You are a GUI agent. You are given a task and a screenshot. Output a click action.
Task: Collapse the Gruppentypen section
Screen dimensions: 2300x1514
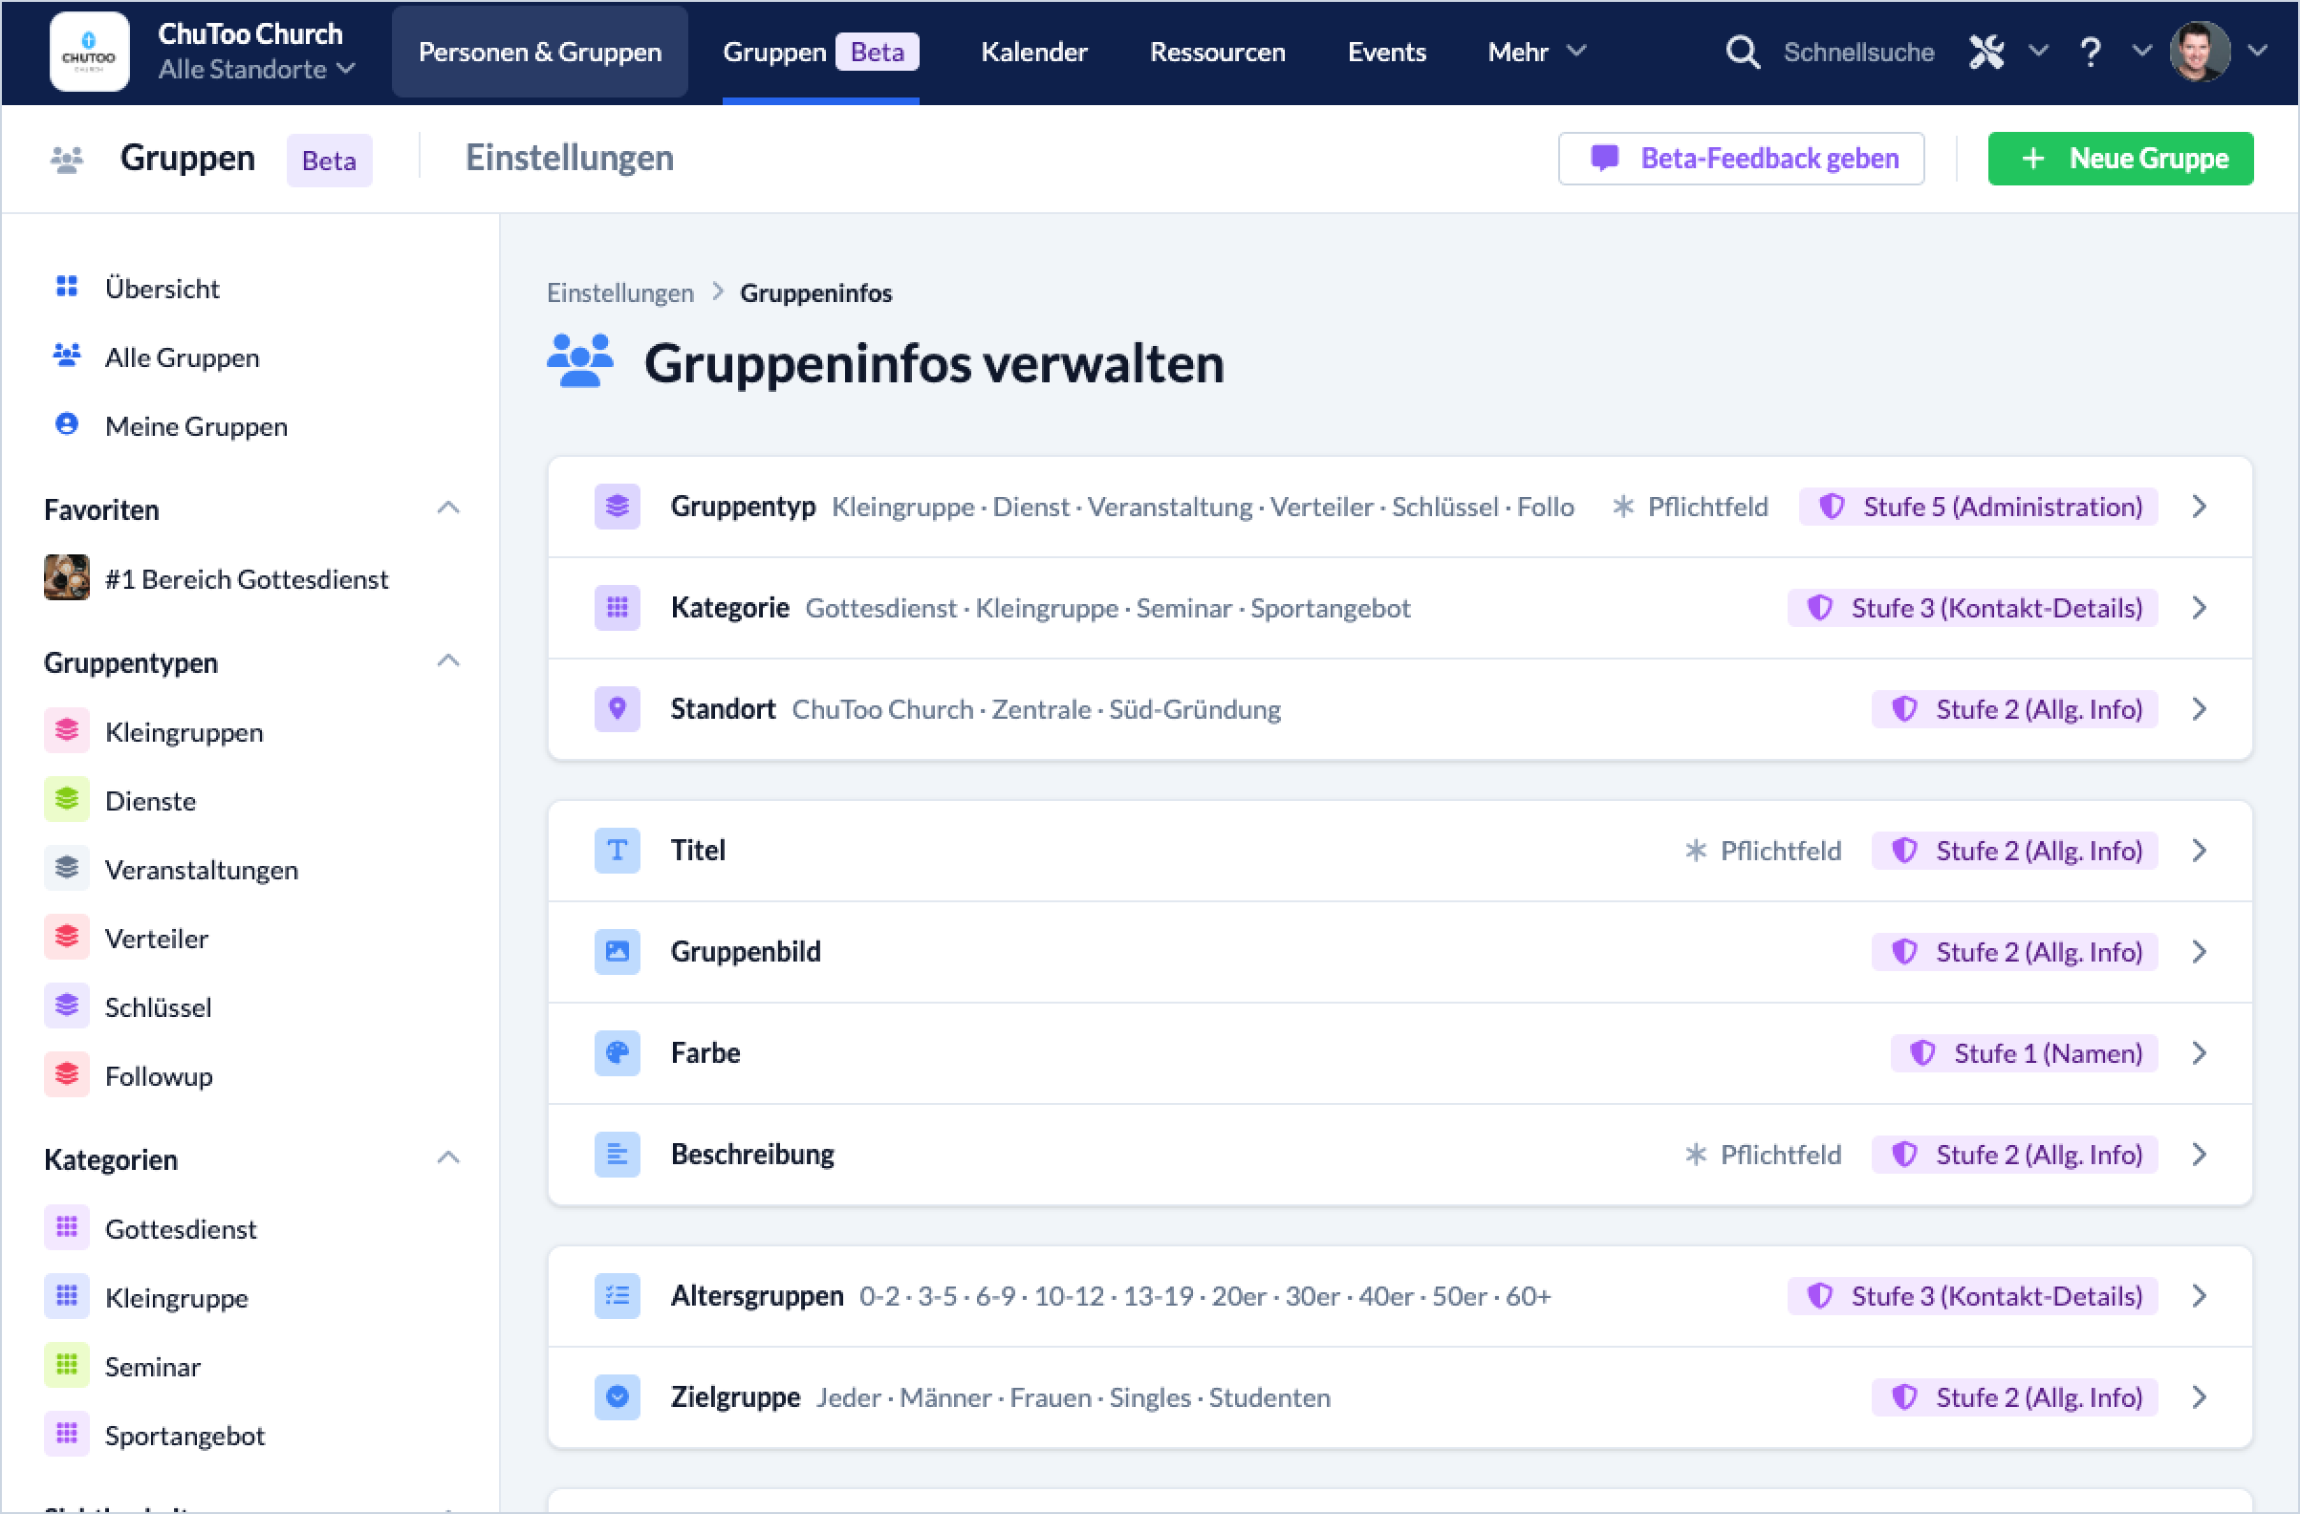coord(447,661)
